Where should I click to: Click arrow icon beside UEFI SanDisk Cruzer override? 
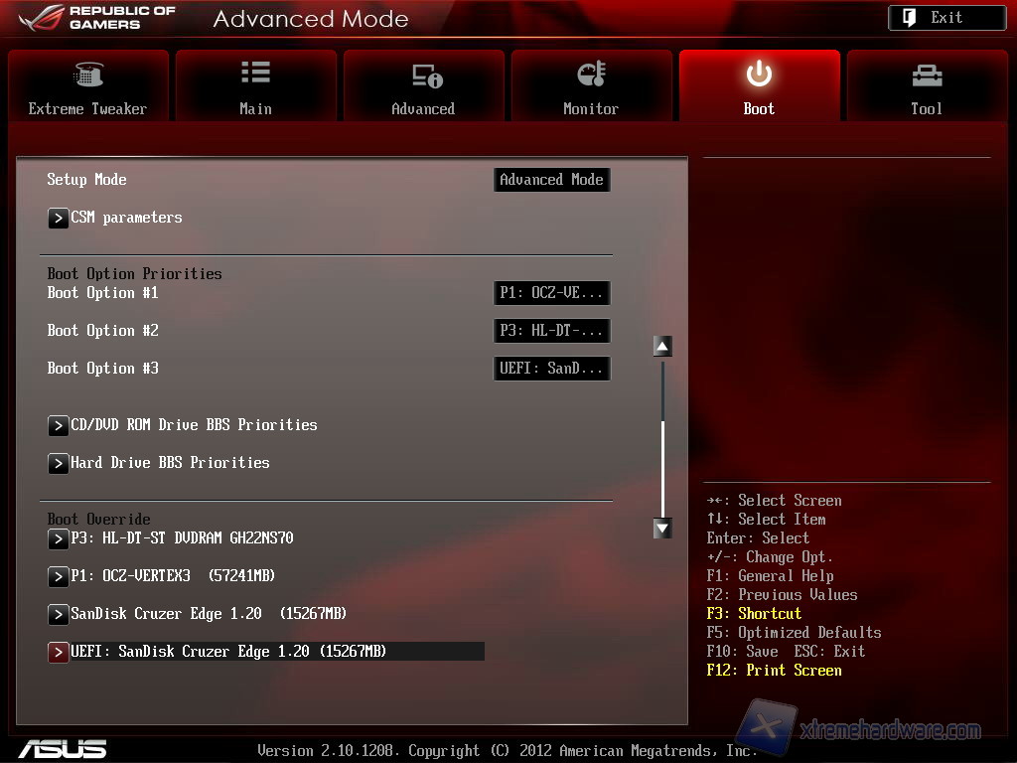tap(58, 652)
